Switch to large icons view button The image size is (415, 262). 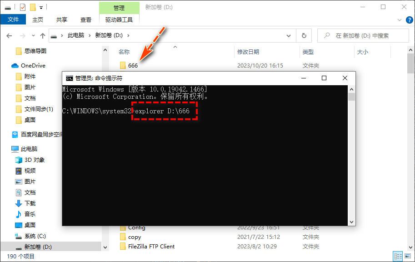[x=407, y=256]
